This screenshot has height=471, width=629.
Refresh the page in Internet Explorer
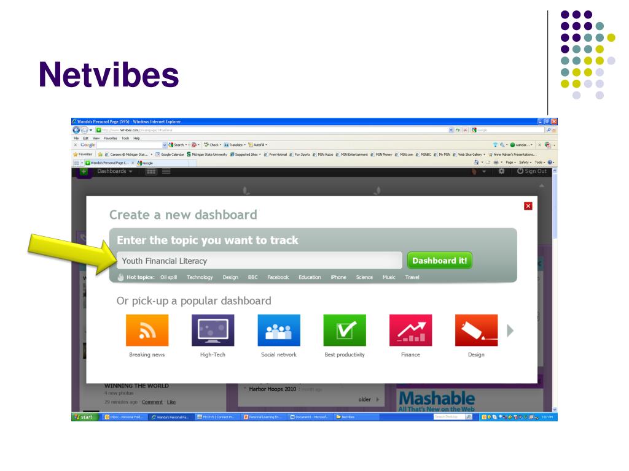pyautogui.click(x=458, y=130)
